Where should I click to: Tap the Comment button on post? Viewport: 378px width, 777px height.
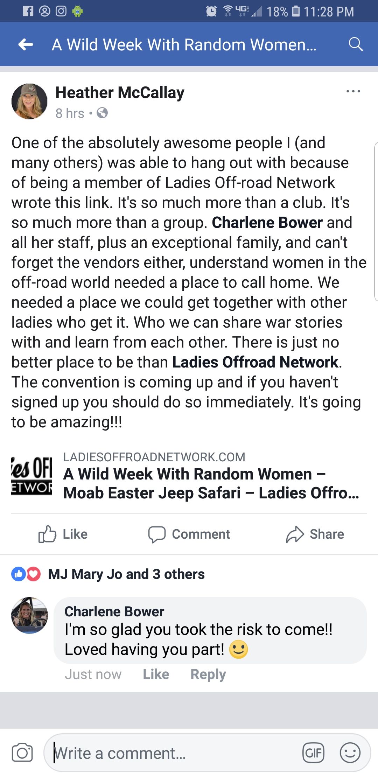[189, 534]
